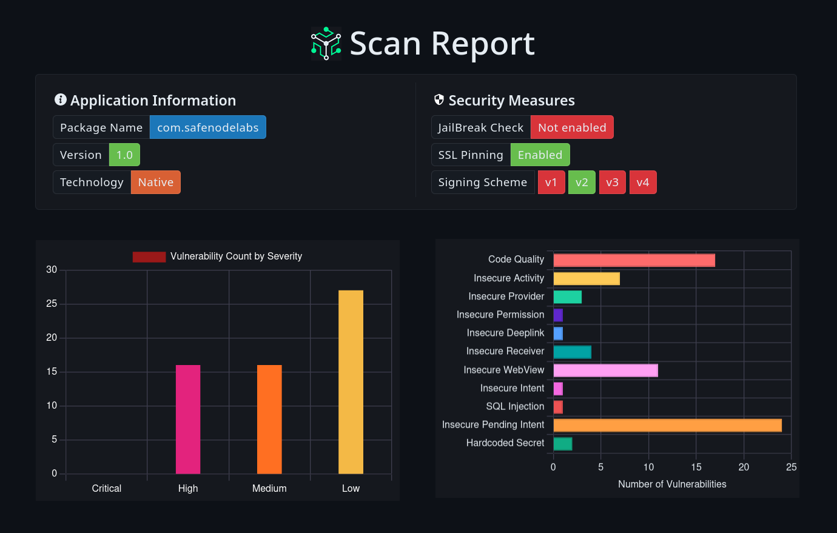The width and height of the screenshot is (837, 533).
Task: Click the SSL Pinning label
Action: (x=471, y=155)
